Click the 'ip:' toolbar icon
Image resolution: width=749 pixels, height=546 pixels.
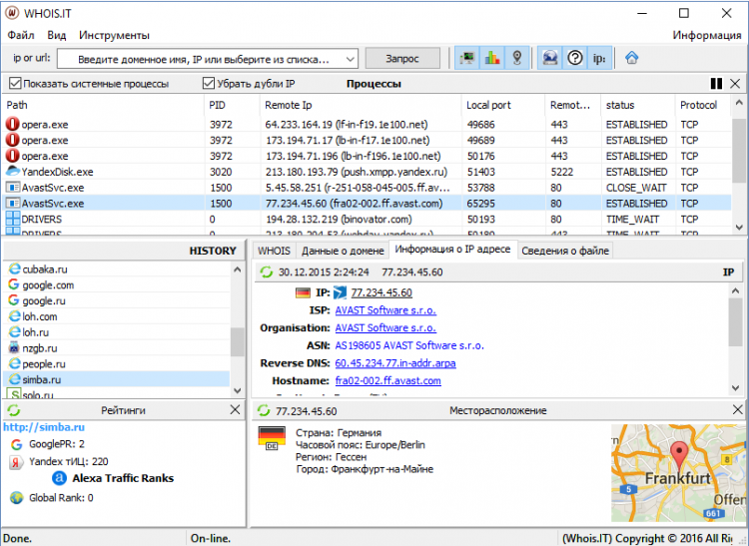(599, 58)
